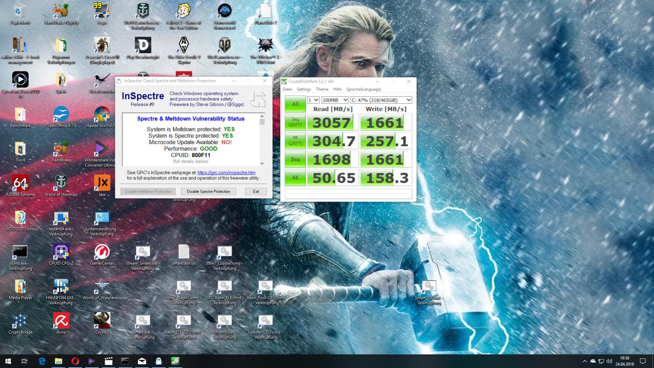The height and width of the screenshot is (368, 654).
Task: Open Task View on the taskbar
Action: [x=25, y=361]
